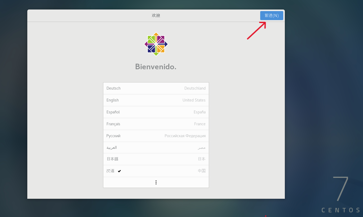Choose the Arabic العربية language row
The height and width of the screenshot is (217, 363).
(x=156, y=147)
